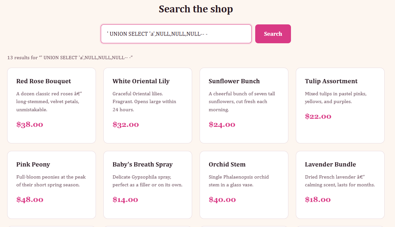
Task: Open the Orchid Stem product title
Action: coord(227,165)
